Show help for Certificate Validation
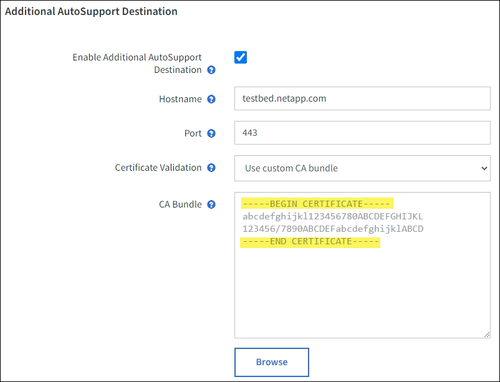Screen dimensions: 500x382 211,168
